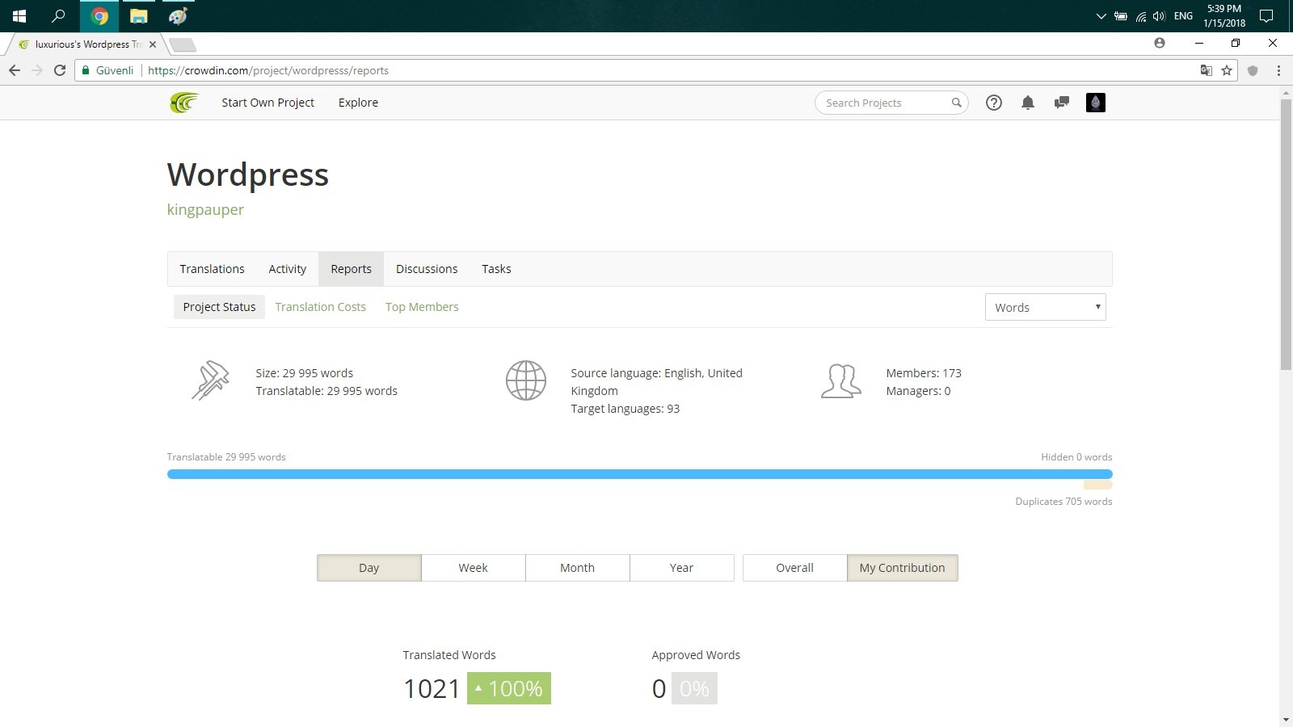Click ENG input language indicator

click(1183, 16)
